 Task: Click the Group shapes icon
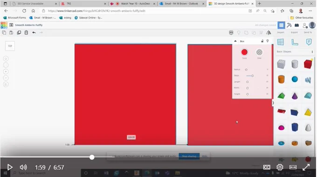pos(246,33)
